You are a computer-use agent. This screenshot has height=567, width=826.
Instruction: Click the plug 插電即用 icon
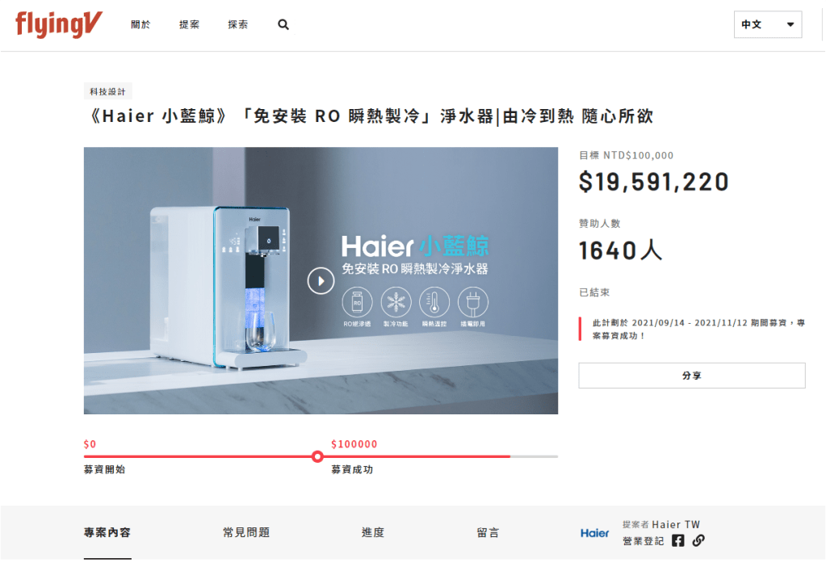[x=473, y=302]
